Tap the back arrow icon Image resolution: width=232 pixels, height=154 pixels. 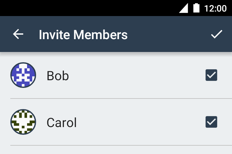pos(18,34)
